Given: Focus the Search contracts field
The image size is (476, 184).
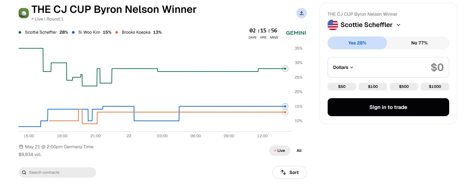Looking at the screenshot, I should click(x=57, y=172).
